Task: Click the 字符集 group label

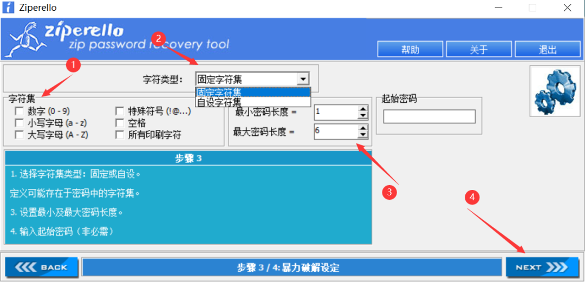Action: [x=22, y=100]
